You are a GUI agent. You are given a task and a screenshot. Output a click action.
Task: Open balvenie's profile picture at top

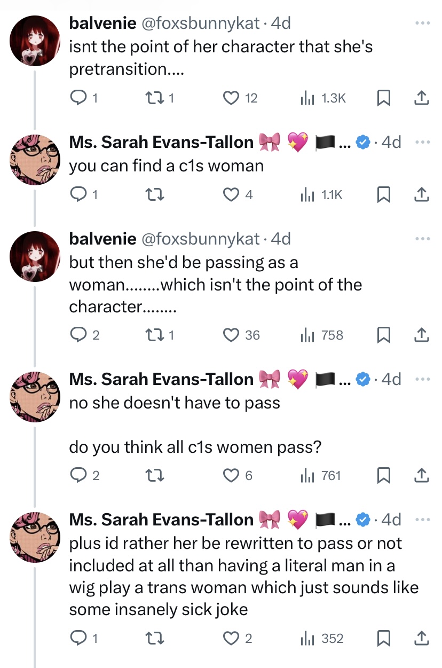point(35,41)
